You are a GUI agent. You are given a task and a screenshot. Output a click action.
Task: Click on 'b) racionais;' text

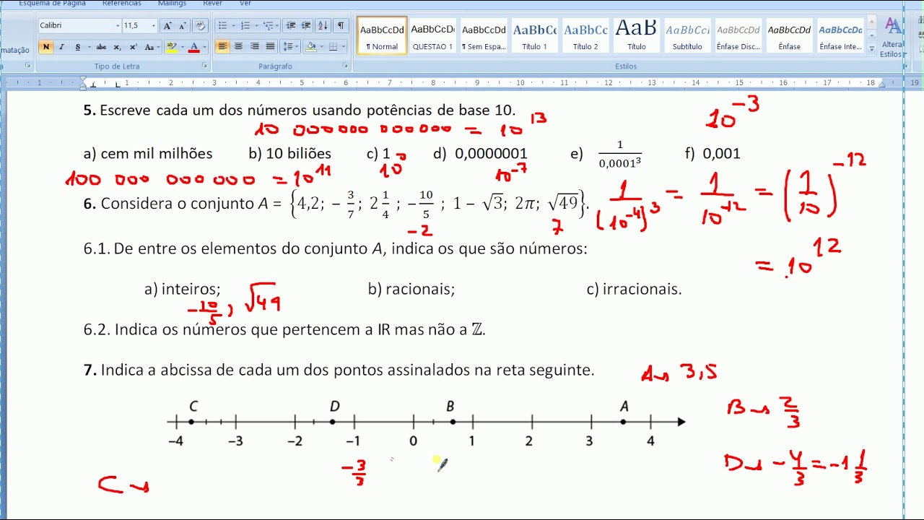tap(411, 289)
